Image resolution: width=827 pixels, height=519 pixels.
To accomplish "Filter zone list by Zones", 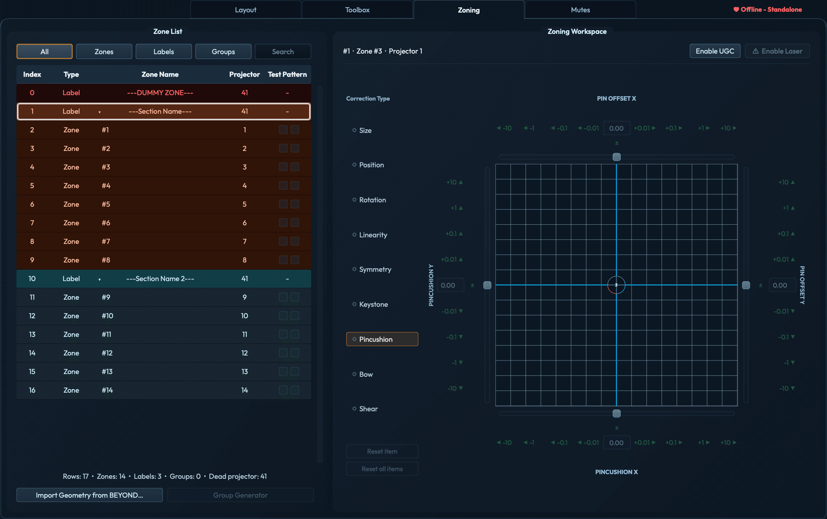I will coord(104,51).
